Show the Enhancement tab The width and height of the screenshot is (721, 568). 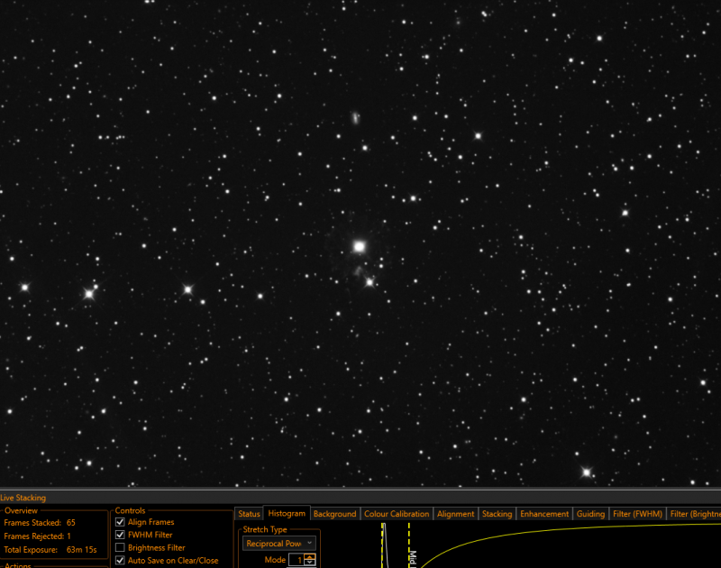click(x=544, y=514)
